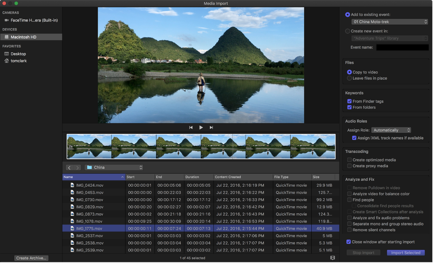Navigate forward using the right arrow
The image size is (433, 263).
tap(77, 167)
